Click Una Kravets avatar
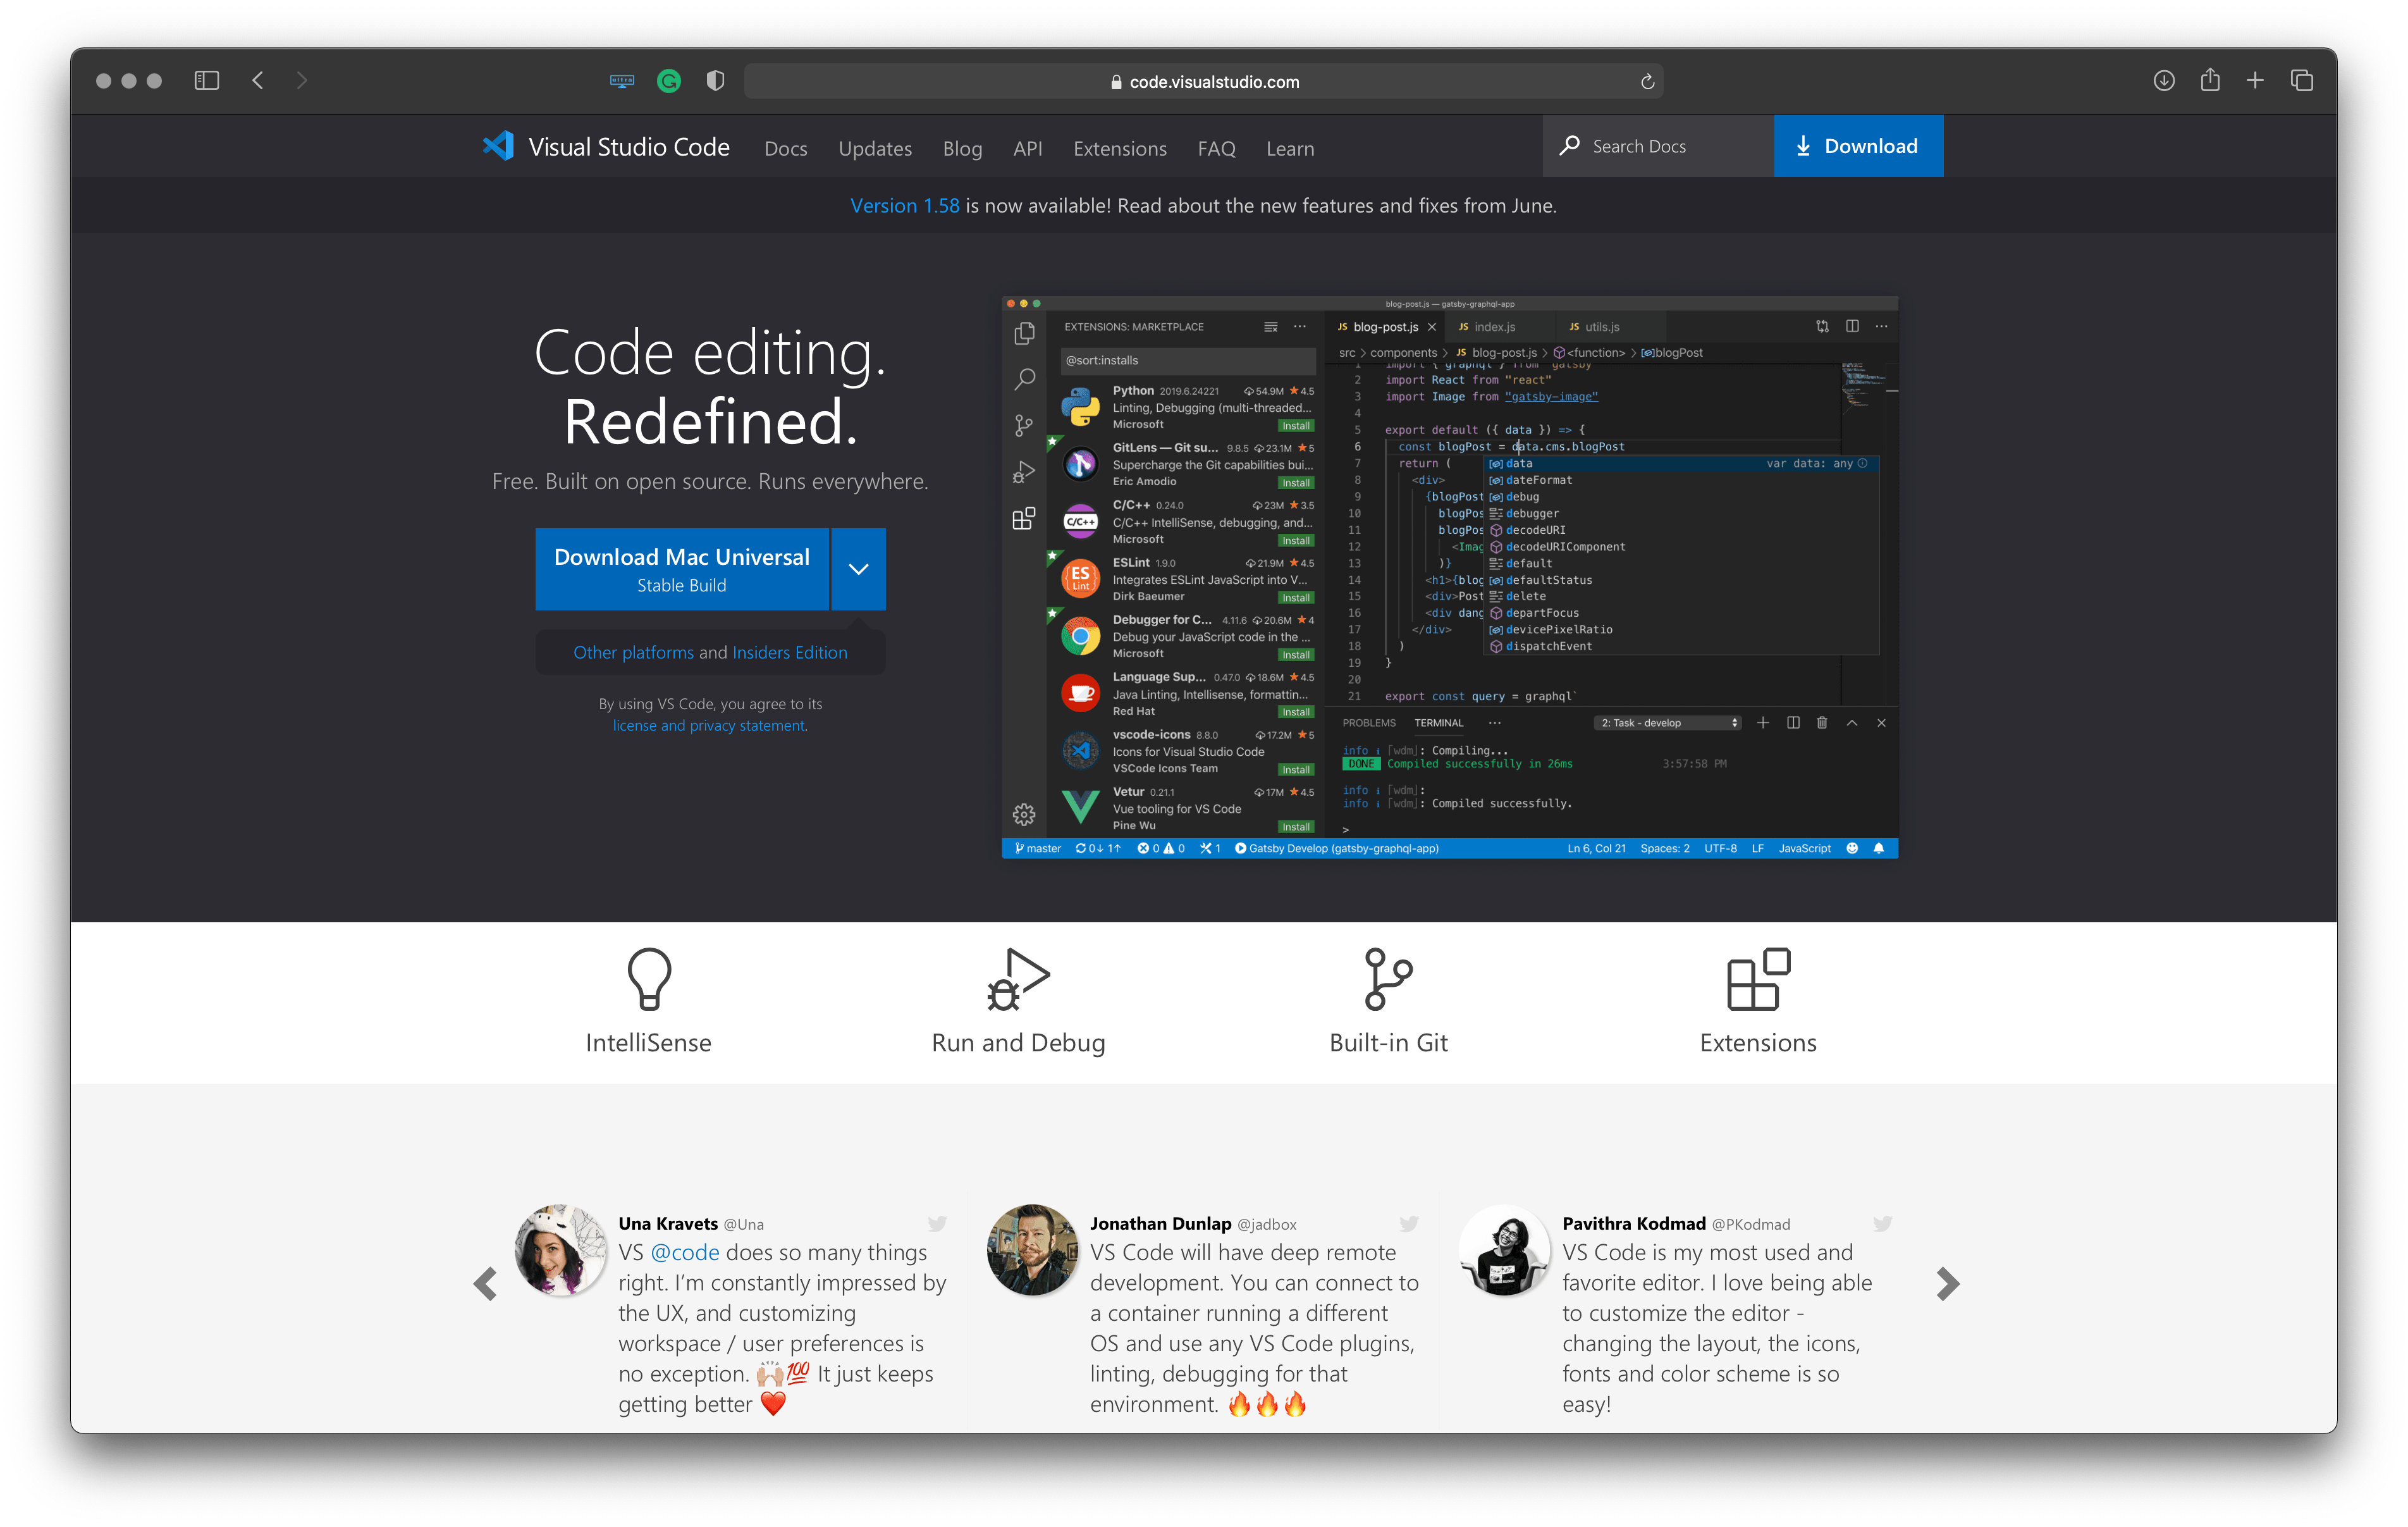Viewport: 2408px width, 1527px height. coord(560,1250)
